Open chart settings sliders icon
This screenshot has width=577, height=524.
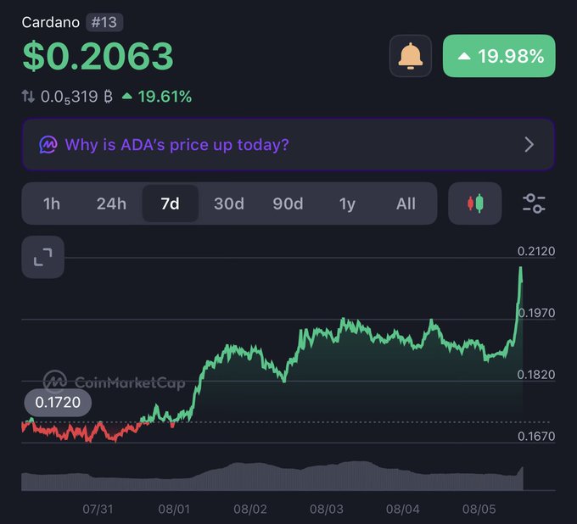(534, 203)
